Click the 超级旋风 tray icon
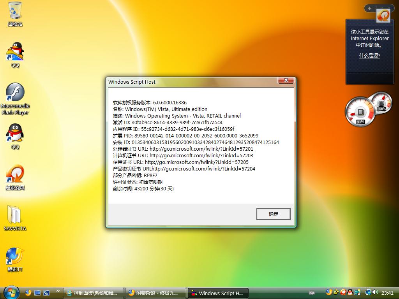 pos(343,292)
